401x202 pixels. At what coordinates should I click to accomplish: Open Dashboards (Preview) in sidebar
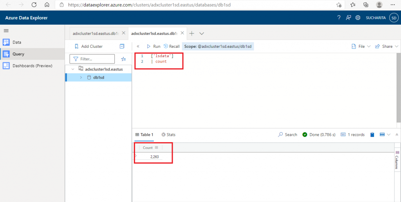(x=32, y=66)
